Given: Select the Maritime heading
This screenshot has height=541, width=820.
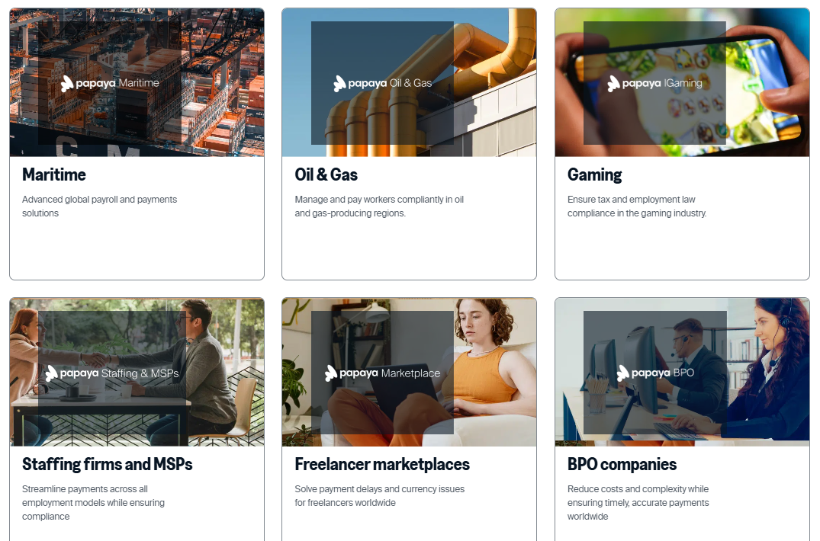Looking at the screenshot, I should click(x=54, y=174).
